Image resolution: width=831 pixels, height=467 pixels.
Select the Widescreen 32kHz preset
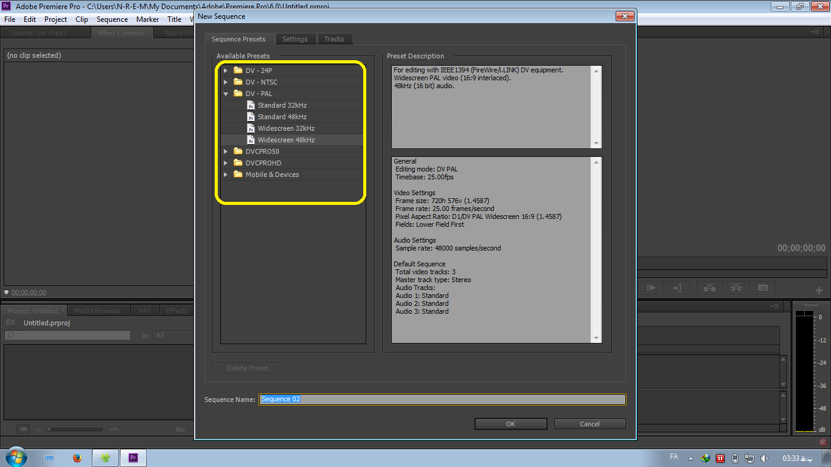click(286, 128)
